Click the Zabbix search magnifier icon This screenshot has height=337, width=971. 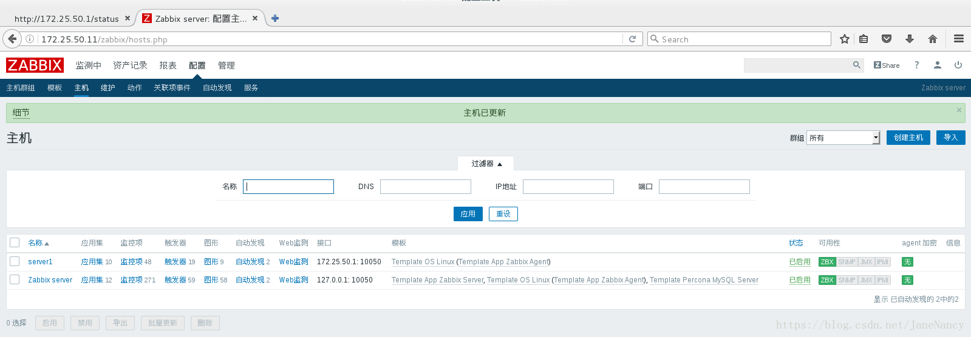pyautogui.click(x=857, y=65)
